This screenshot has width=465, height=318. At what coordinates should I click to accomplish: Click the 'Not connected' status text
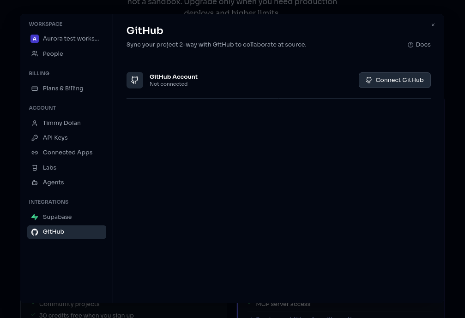[x=169, y=84]
